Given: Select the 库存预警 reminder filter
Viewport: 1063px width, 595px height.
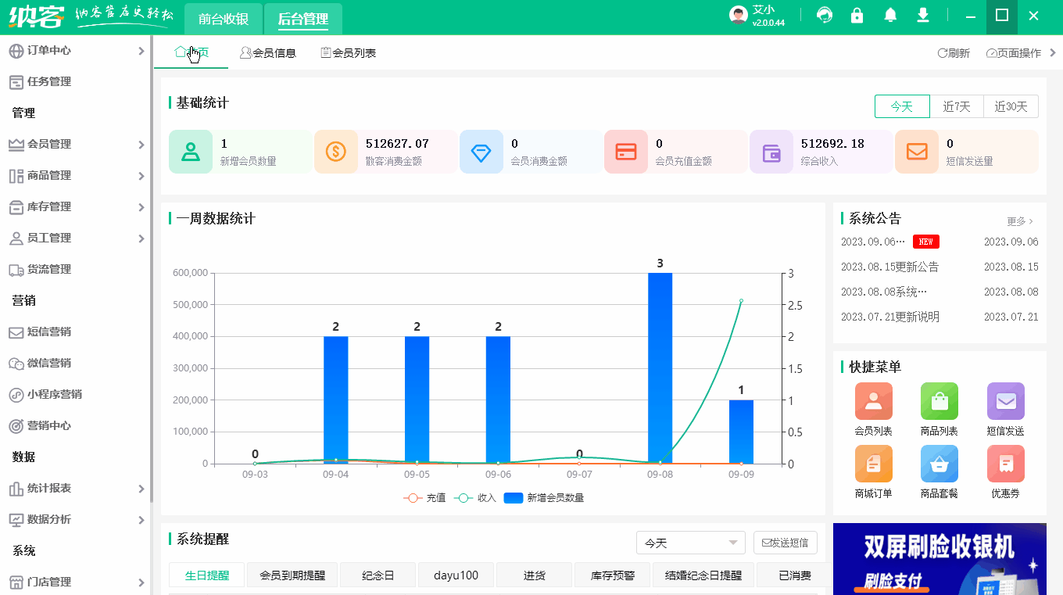Looking at the screenshot, I should [612, 575].
